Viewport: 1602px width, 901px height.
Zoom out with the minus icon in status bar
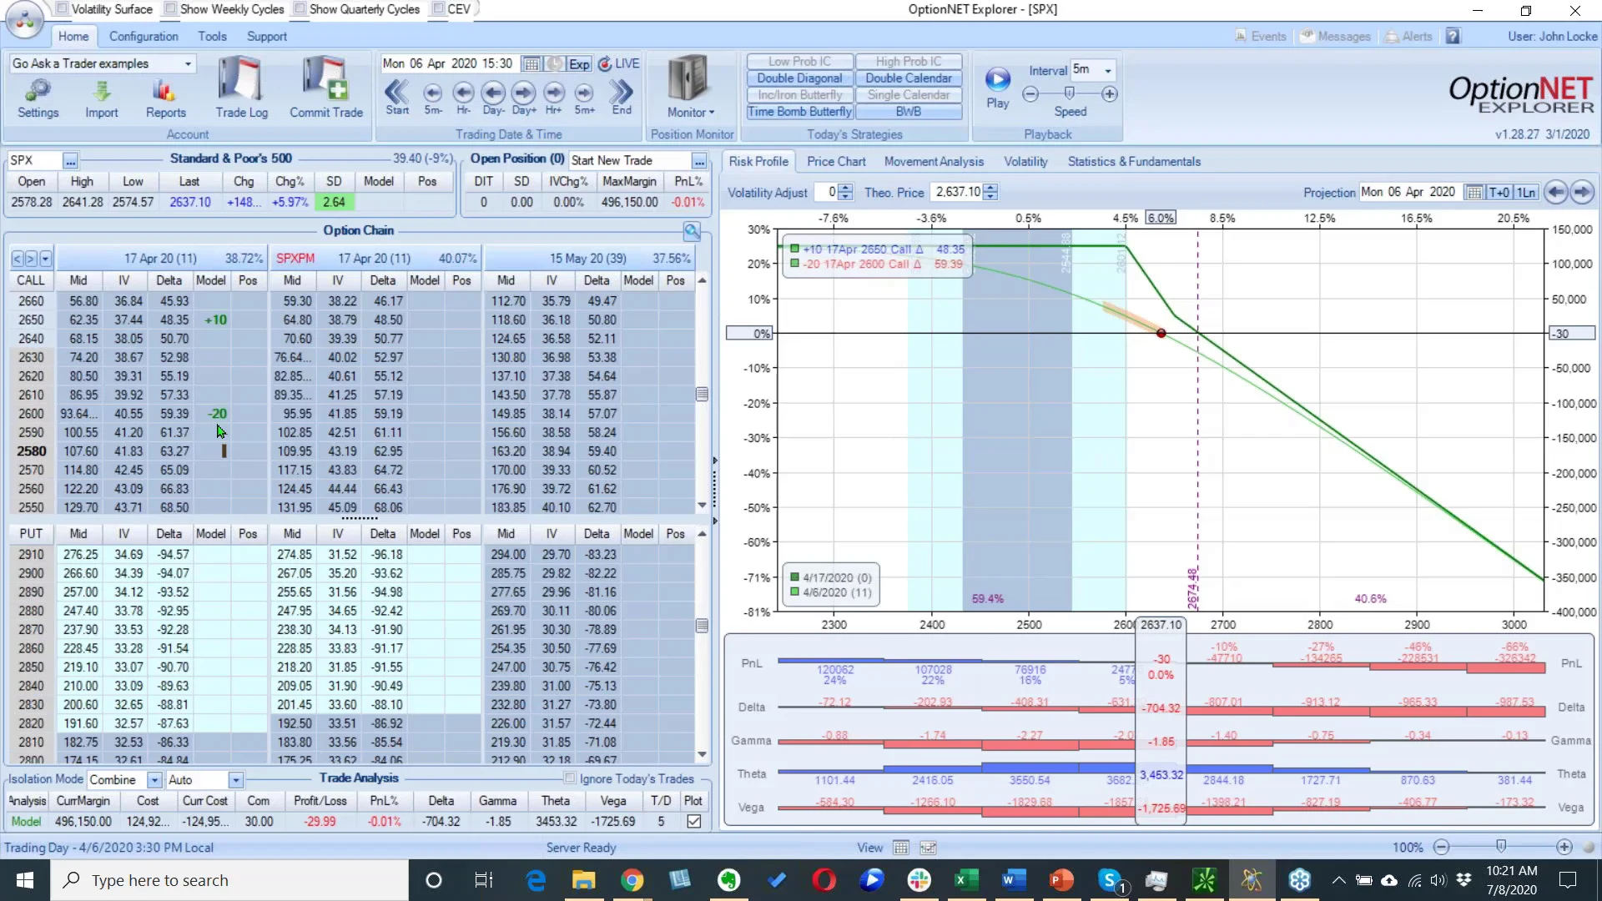pyautogui.click(x=1441, y=847)
